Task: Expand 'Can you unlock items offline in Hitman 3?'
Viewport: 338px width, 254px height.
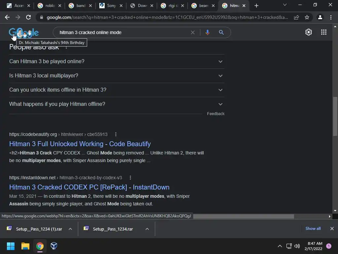Action: [117, 90]
